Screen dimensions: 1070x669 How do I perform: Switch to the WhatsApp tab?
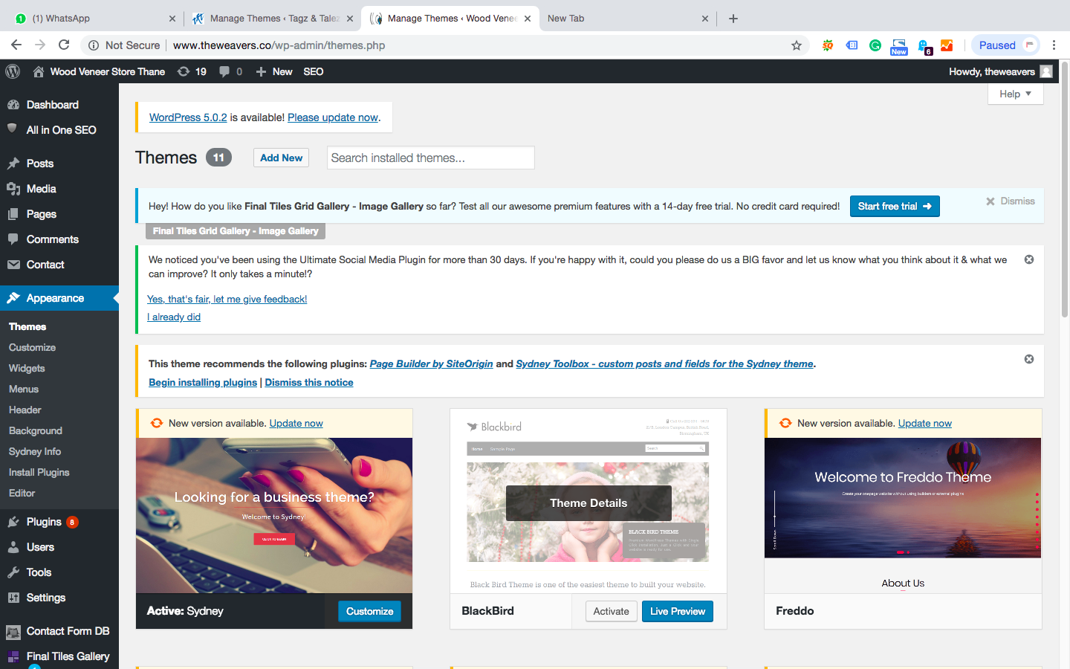tap(93, 19)
